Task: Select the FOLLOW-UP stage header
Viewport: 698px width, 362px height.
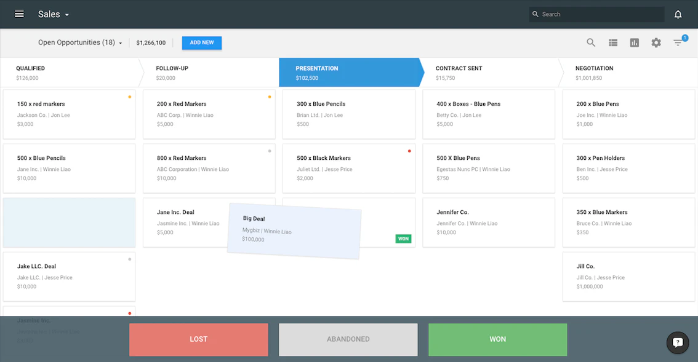Action: (x=209, y=73)
